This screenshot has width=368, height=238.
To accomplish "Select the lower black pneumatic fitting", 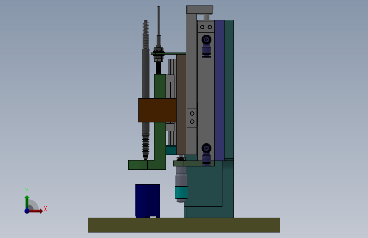I will point(207,155).
